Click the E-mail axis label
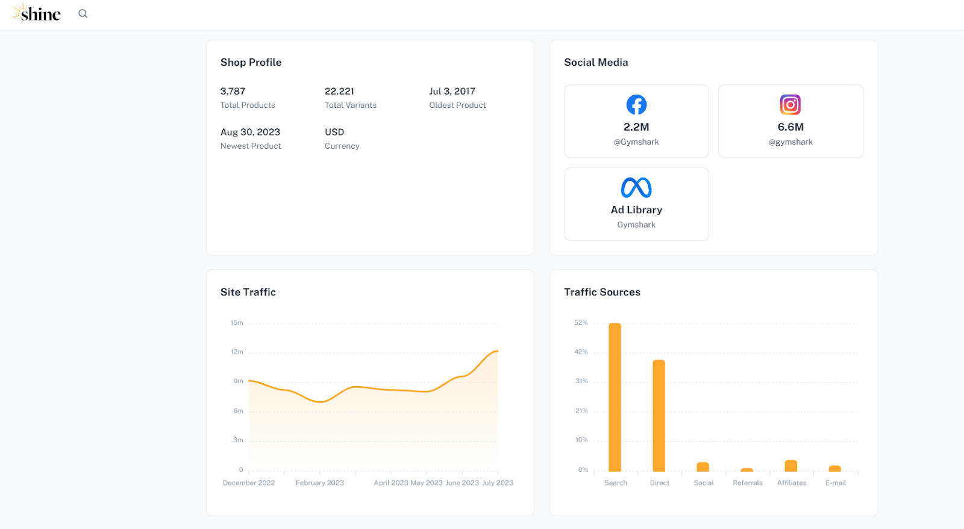Screen dimensions: 964x529 tap(836, 483)
